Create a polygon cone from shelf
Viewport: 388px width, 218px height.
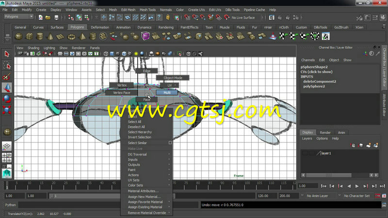pyautogui.click(x=50, y=37)
